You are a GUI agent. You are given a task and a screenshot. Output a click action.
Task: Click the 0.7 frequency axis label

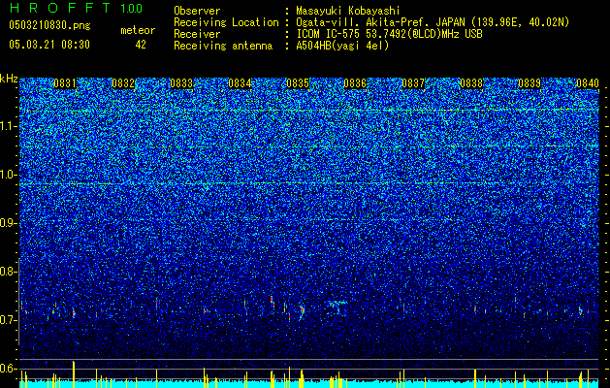coord(8,320)
